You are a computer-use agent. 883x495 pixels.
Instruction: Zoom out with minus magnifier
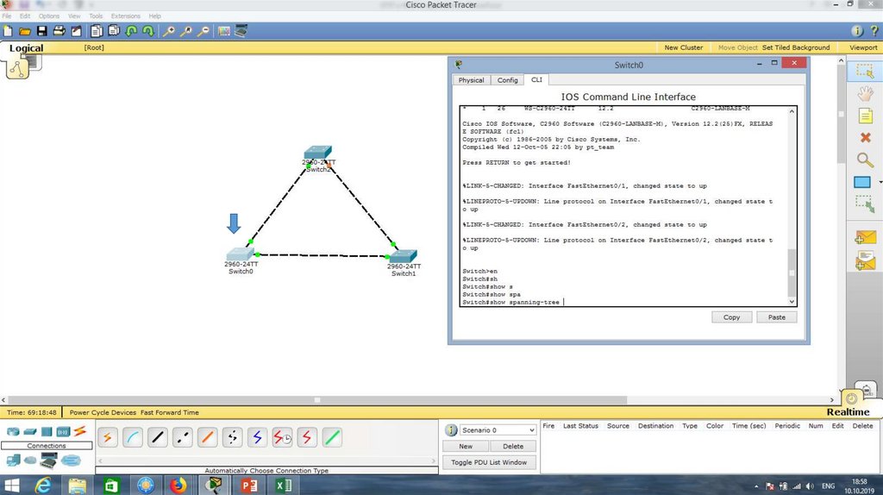coord(204,31)
